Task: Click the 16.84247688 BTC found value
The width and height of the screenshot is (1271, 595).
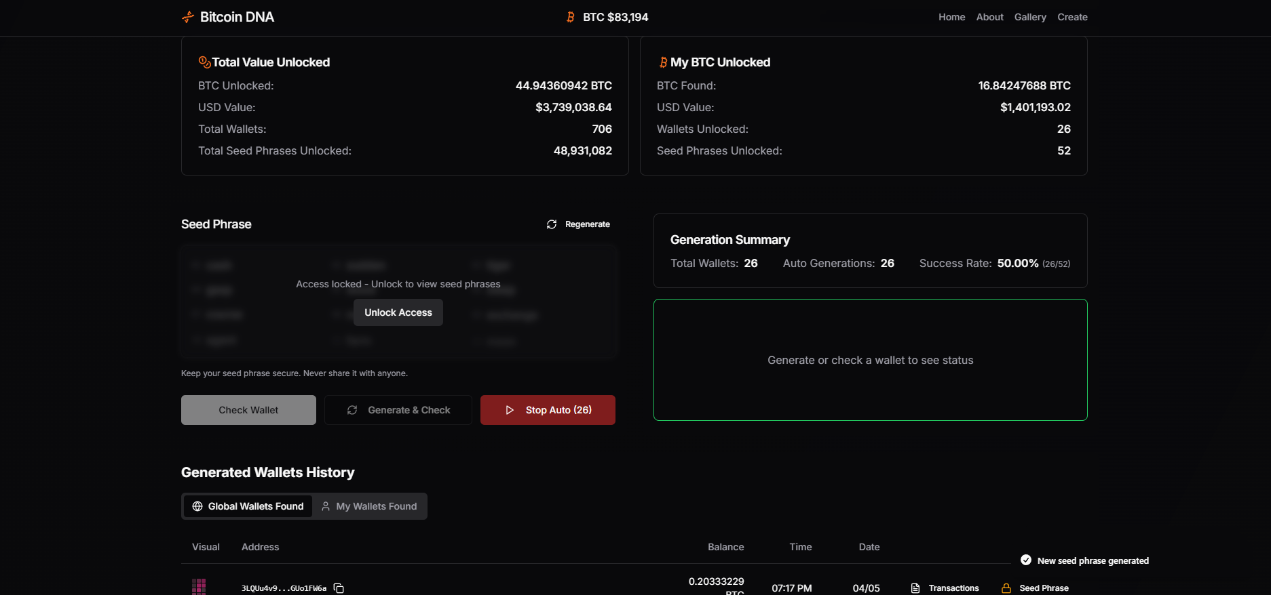Action: click(1024, 85)
